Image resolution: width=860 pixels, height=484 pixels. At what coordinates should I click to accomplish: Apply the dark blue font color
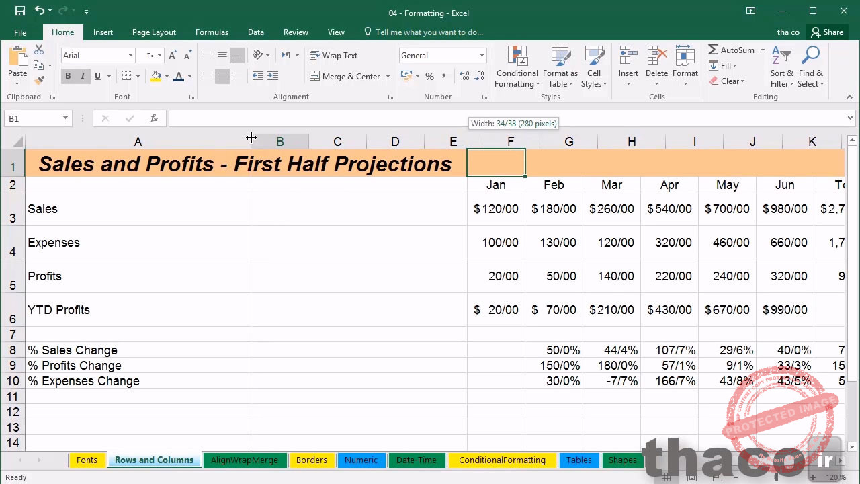point(179,76)
